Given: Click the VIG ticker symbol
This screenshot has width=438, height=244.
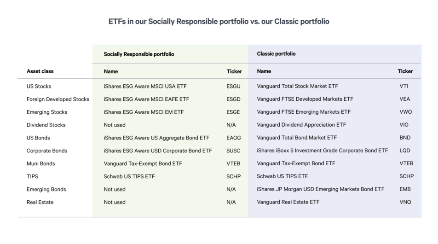Looking at the screenshot, I should pos(404,125).
